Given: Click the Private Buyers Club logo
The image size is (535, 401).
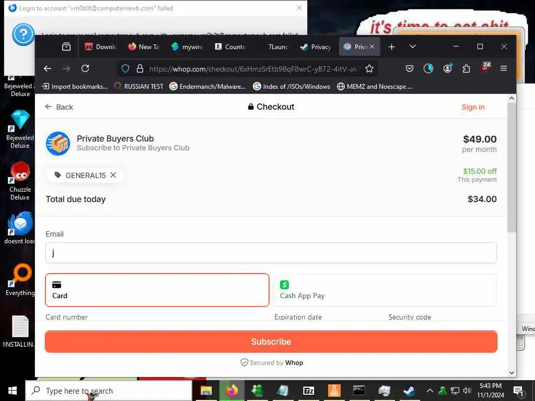Looking at the screenshot, I should (57, 143).
